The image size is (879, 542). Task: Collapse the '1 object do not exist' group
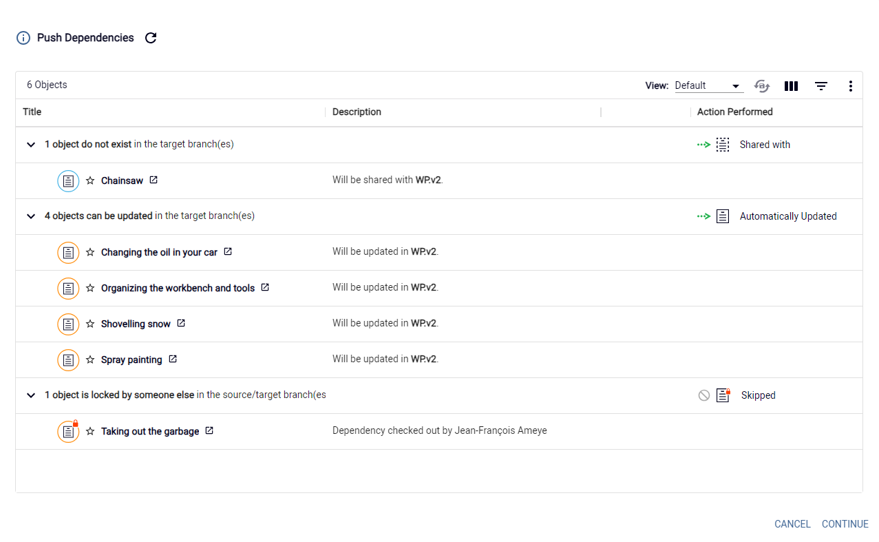coord(30,145)
